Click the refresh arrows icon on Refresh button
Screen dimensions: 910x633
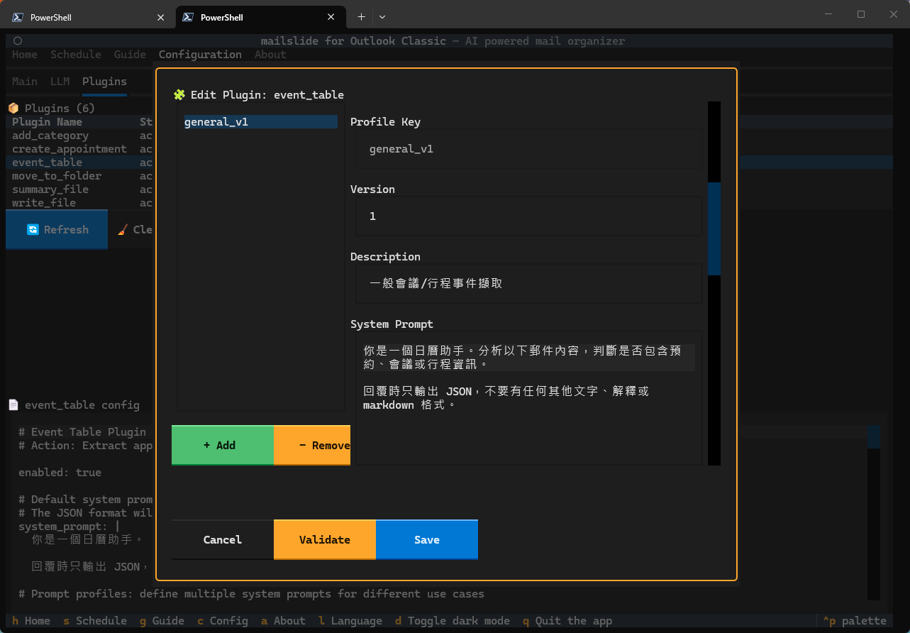click(x=32, y=229)
